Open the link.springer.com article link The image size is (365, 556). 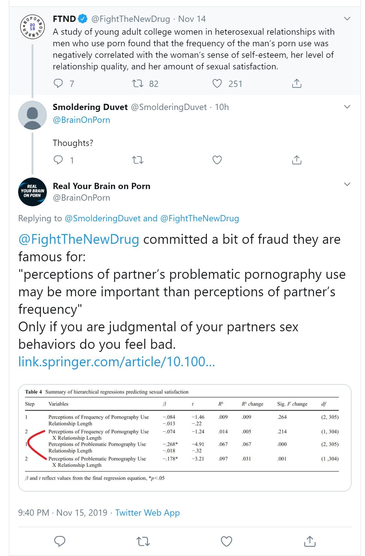point(116,362)
